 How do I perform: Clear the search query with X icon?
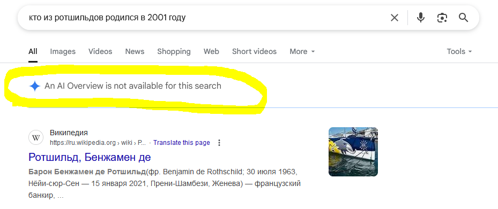(x=394, y=18)
